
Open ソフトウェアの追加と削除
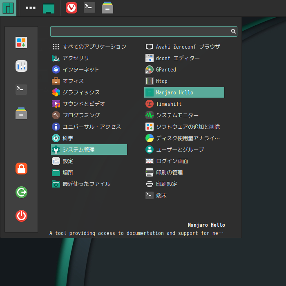click(188, 127)
